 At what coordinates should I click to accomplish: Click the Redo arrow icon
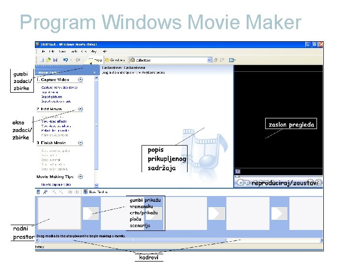click(x=78, y=60)
